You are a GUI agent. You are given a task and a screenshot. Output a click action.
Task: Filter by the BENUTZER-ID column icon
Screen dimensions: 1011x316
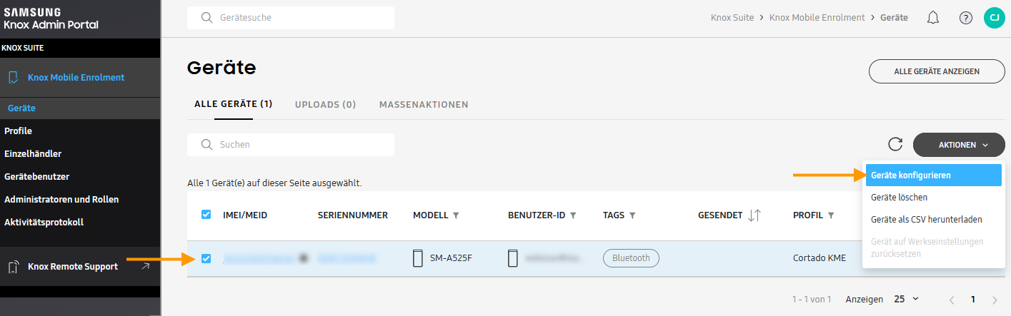tap(573, 215)
